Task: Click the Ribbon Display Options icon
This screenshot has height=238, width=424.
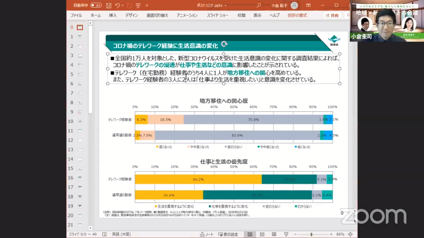Action: tap(308, 5)
